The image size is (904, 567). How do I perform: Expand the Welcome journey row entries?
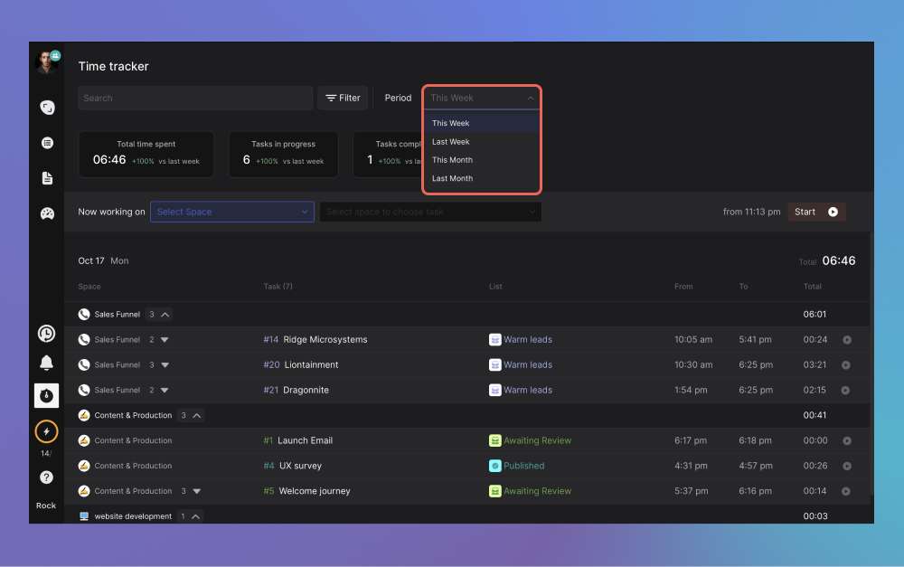pos(196,491)
